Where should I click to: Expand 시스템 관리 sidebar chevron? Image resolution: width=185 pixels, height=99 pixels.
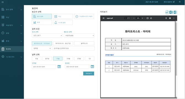point(21,57)
